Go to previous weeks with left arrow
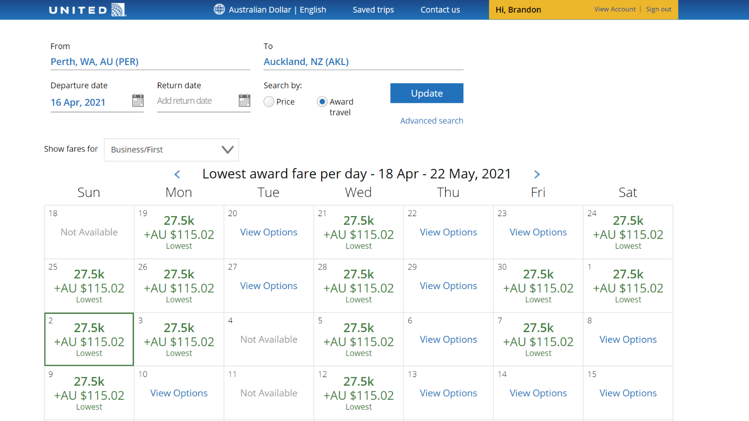This screenshot has height=421, width=749. pos(177,174)
